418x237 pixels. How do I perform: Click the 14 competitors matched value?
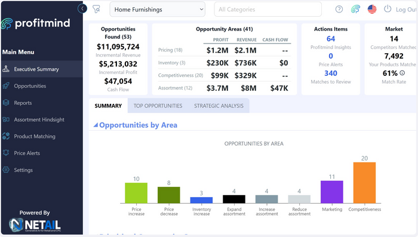click(x=394, y=39)
